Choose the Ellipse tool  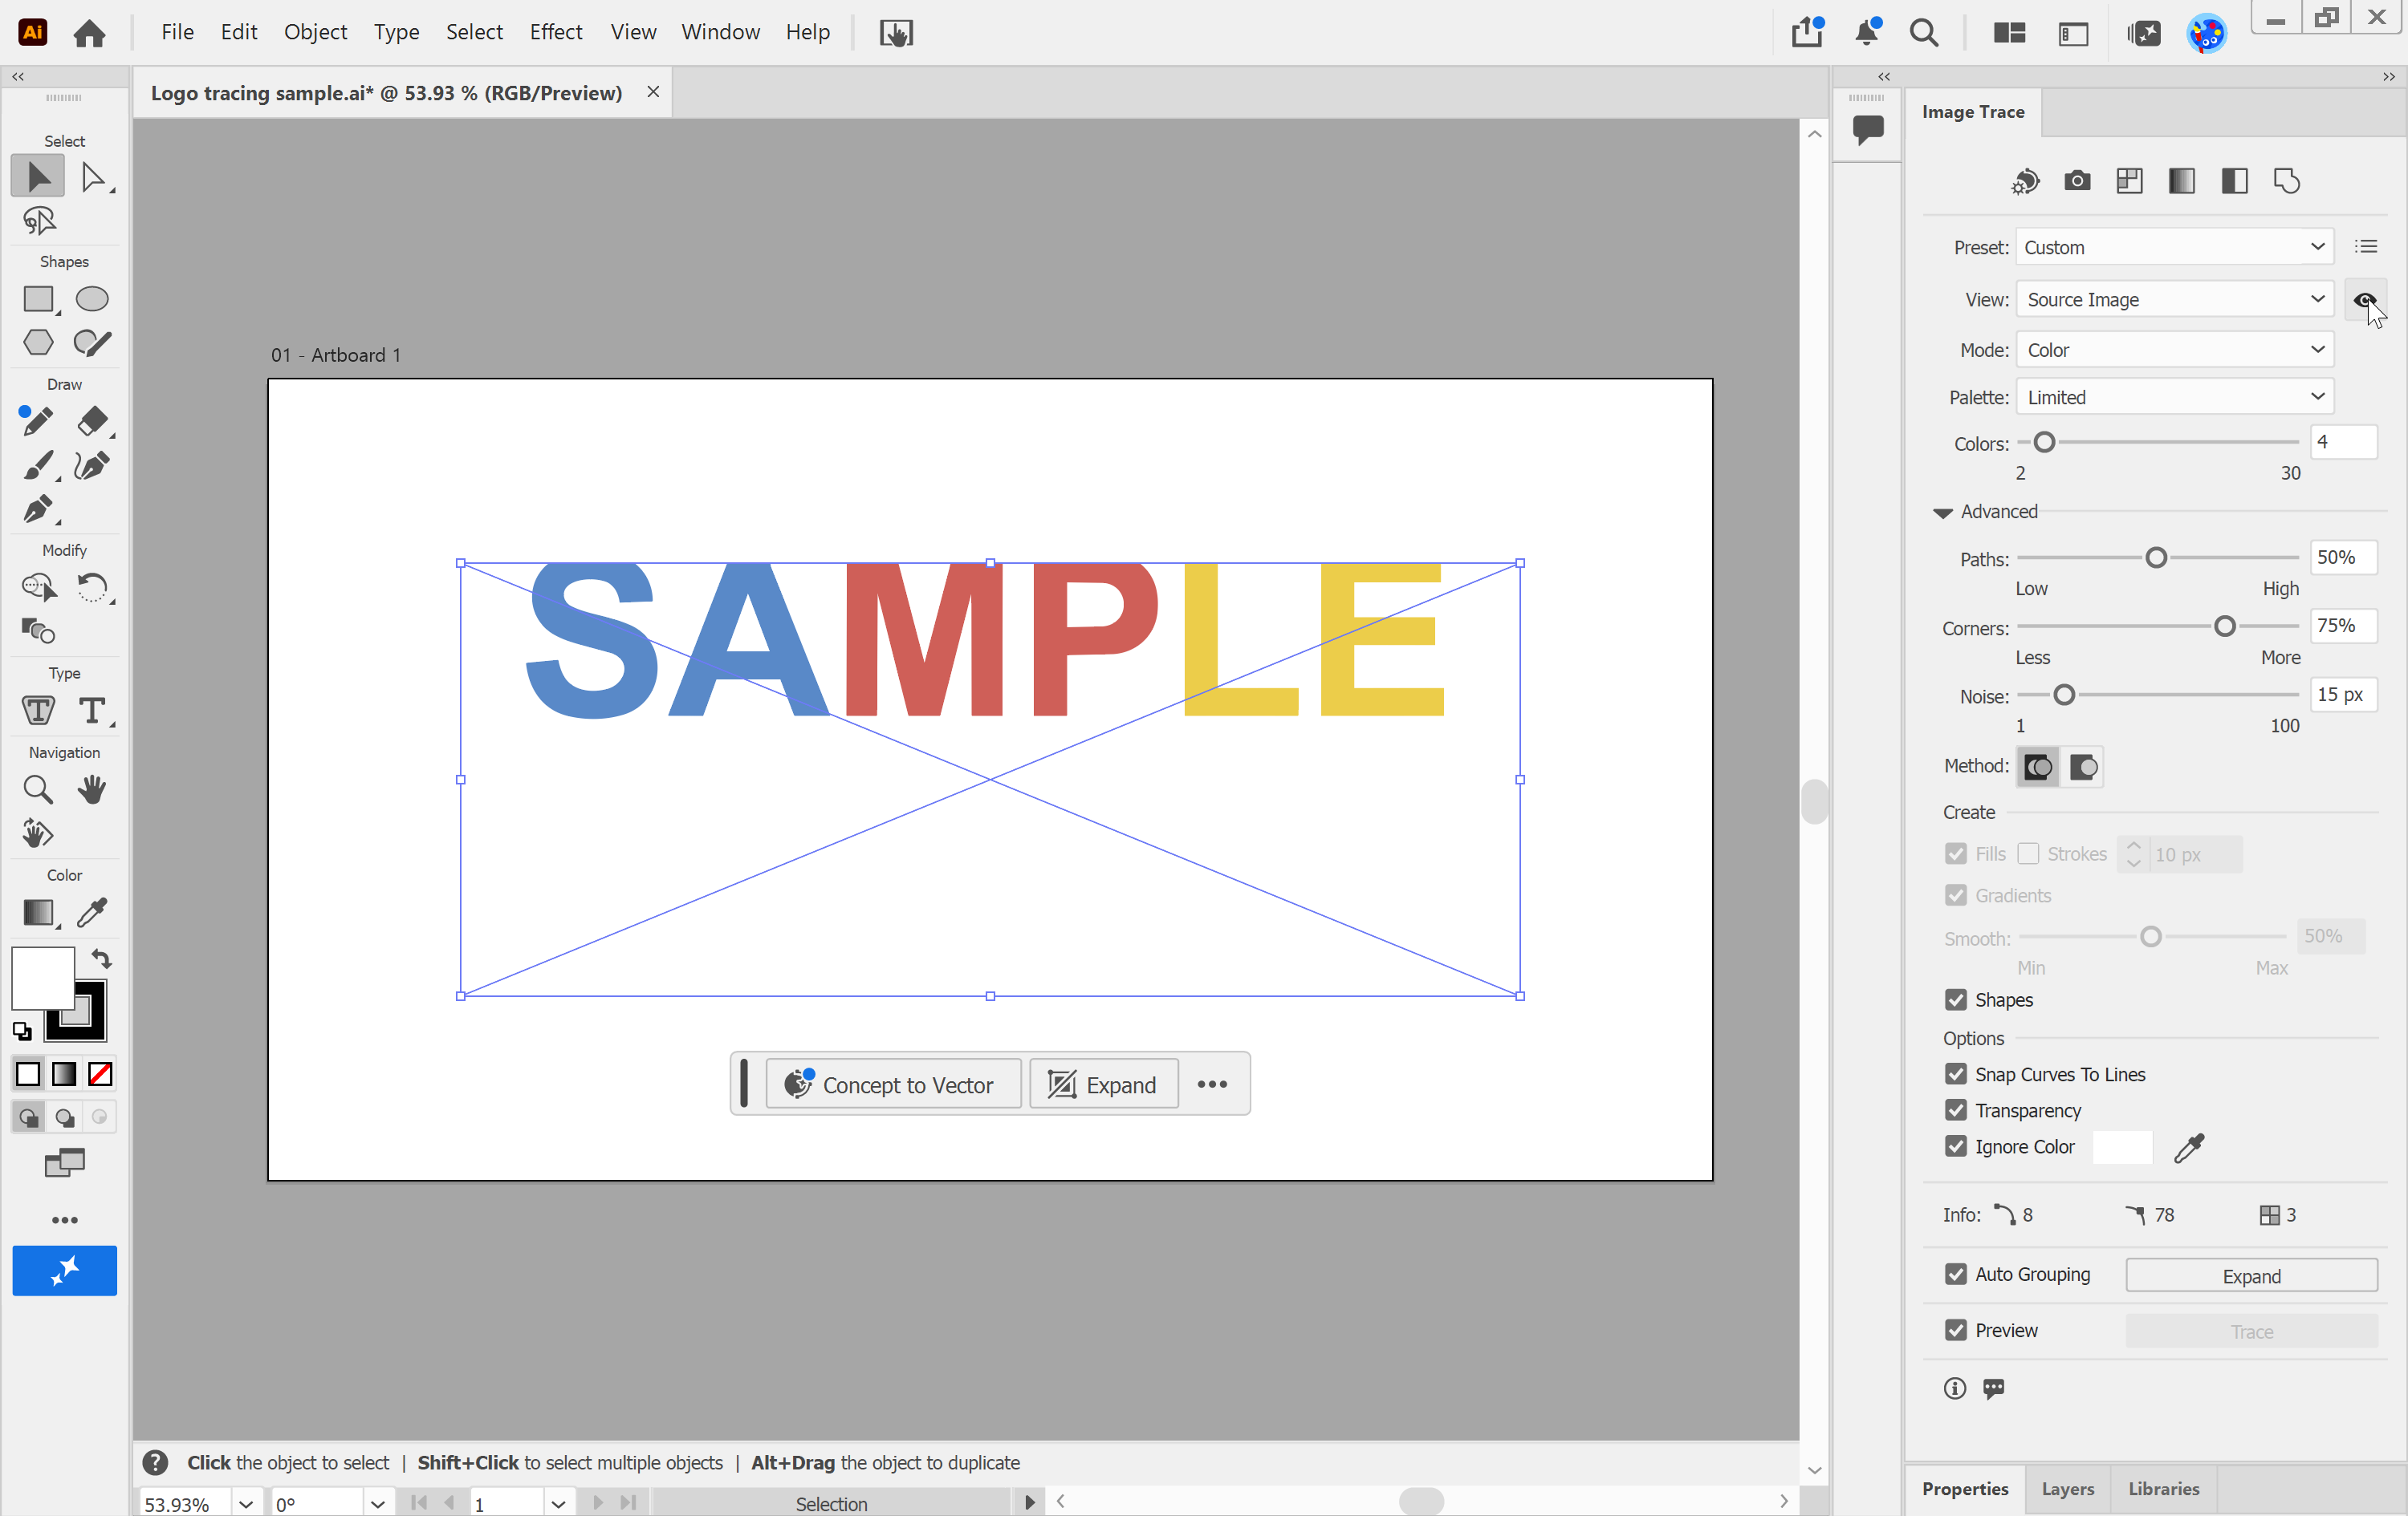[92, 299]
